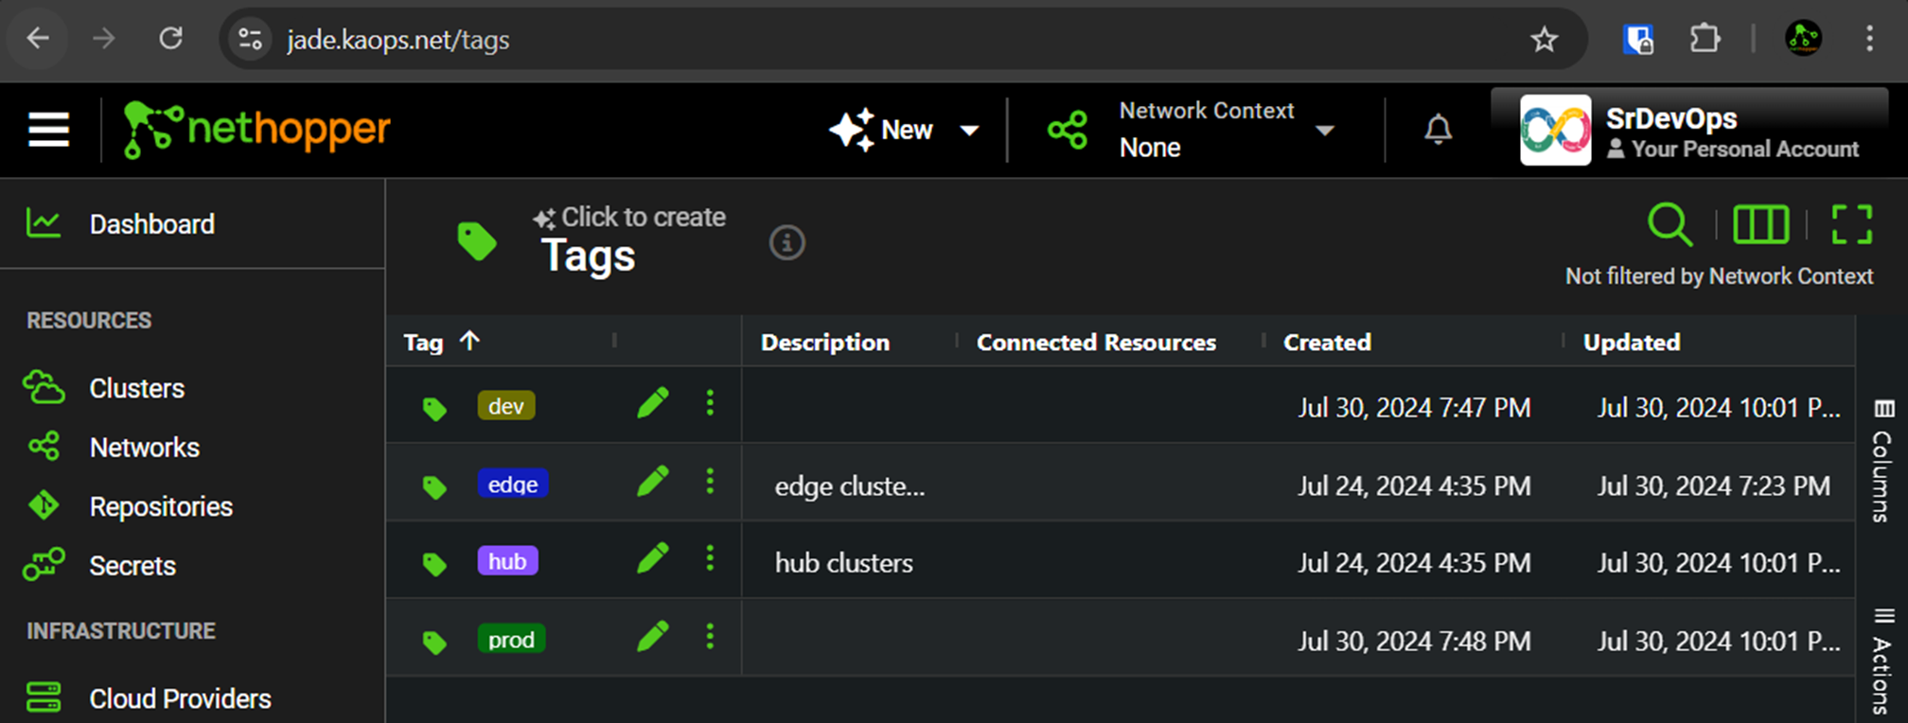1908x723 pixels.
Task: Select the dev tag chip
Action: [506, 406]
